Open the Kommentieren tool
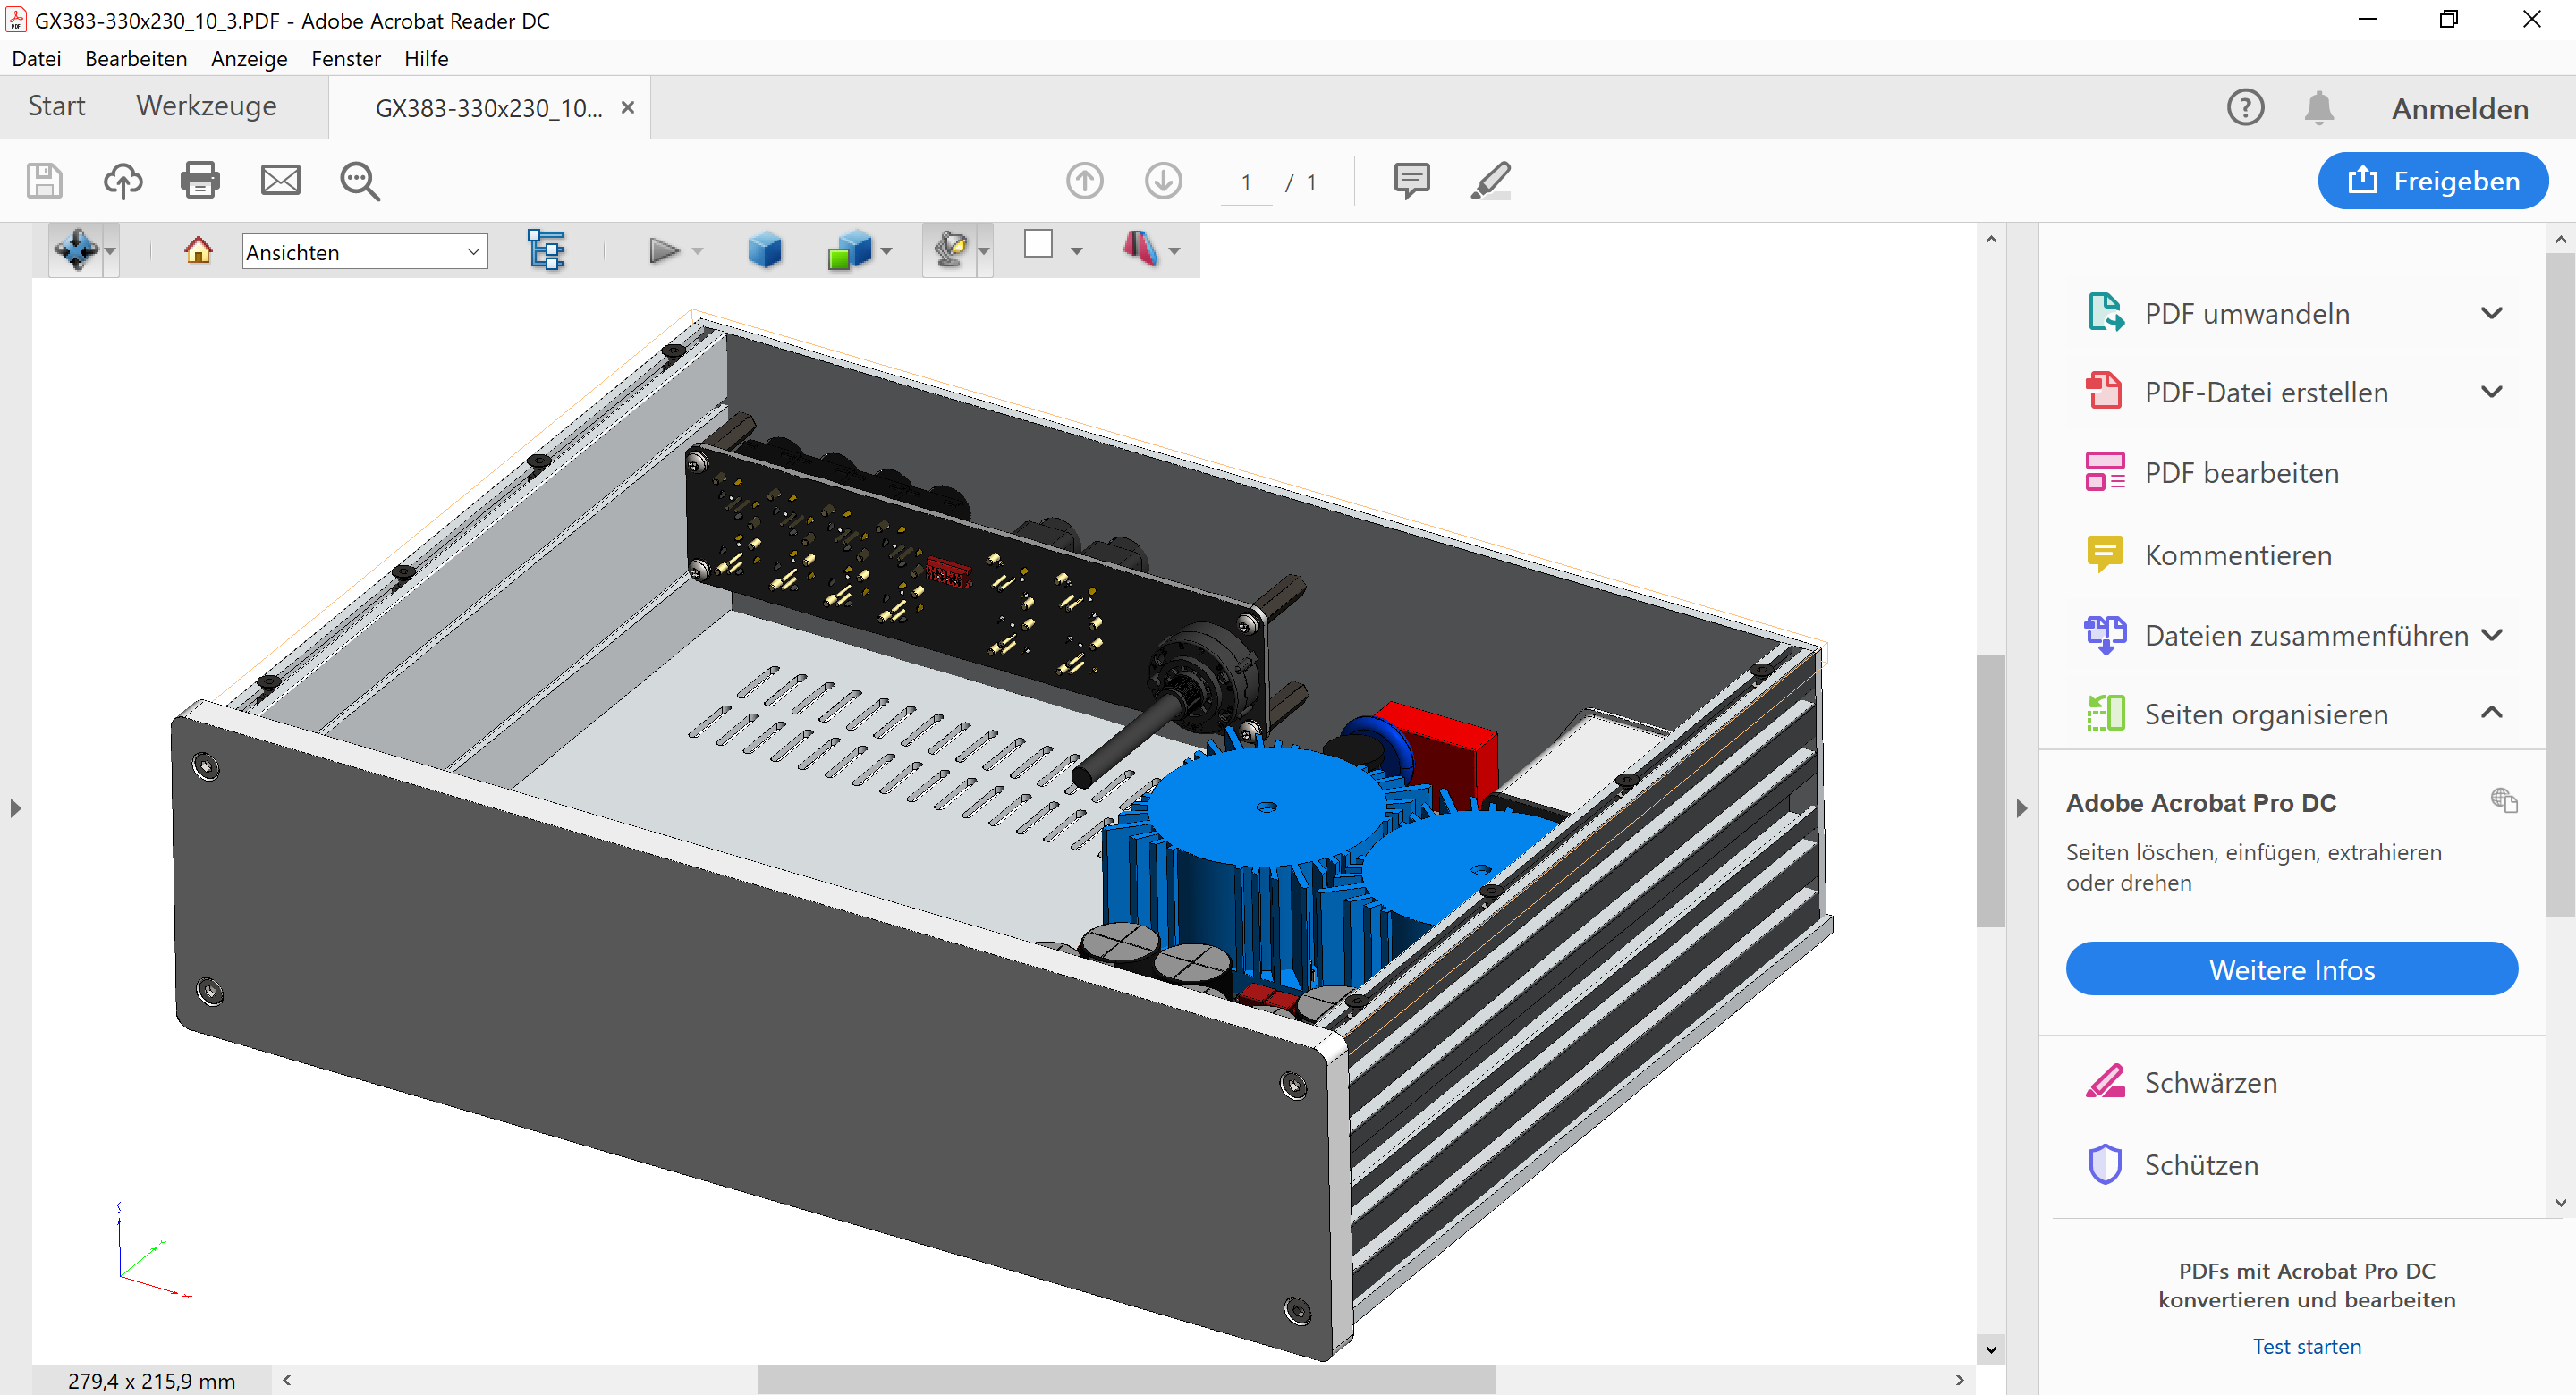 (x=2238, y=555)
